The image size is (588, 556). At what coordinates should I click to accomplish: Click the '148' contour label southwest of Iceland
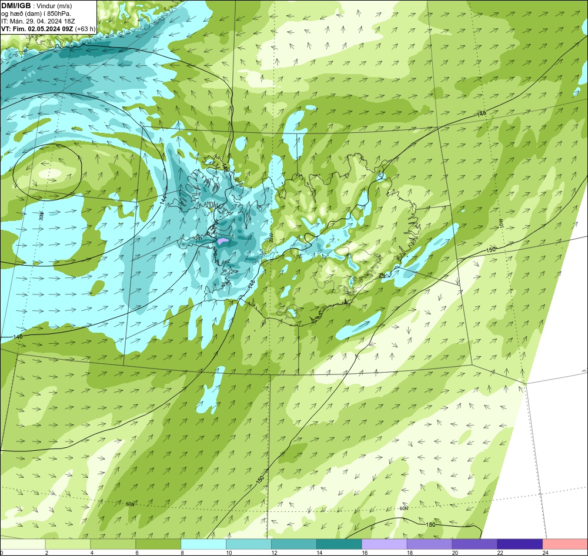click(252, 284)
